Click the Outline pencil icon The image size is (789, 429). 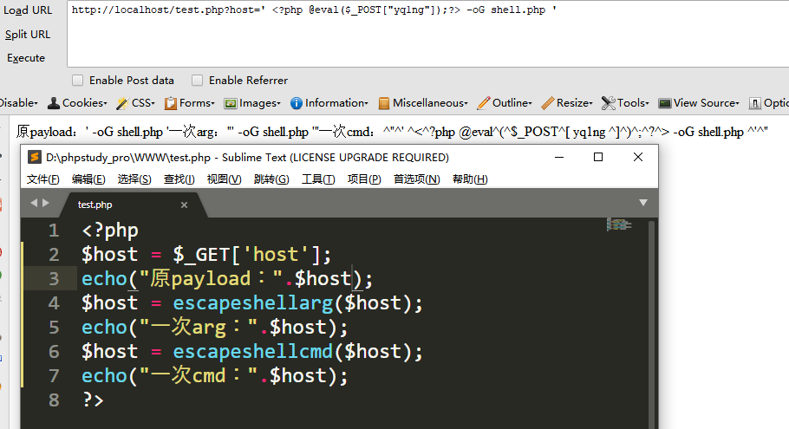[x=484, y=103]
